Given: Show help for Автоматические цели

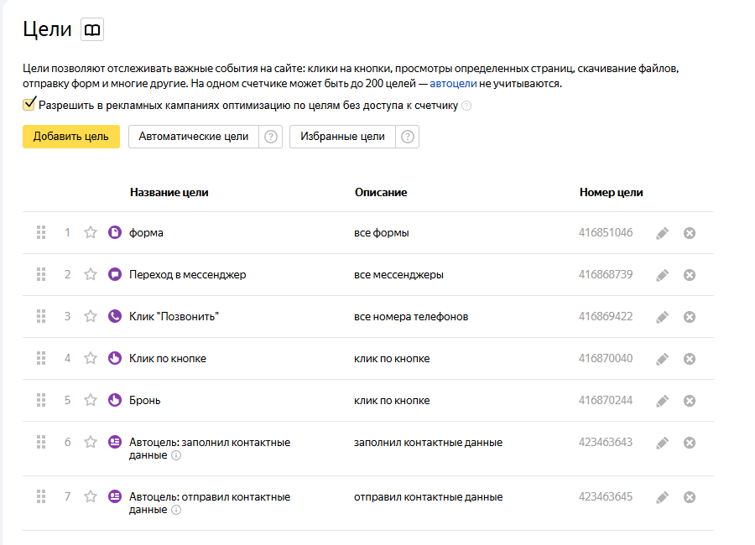Looking at the screenshot, I should 271,137.
